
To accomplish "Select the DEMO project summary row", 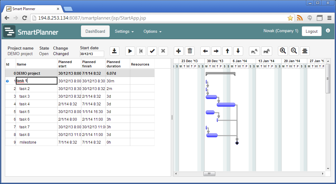I will pos(80,73).
